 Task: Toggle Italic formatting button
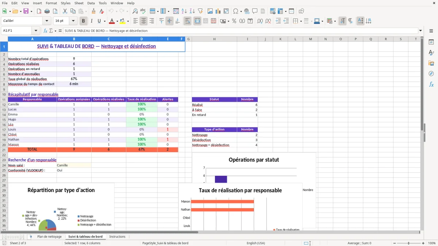(x=92, y=21)
